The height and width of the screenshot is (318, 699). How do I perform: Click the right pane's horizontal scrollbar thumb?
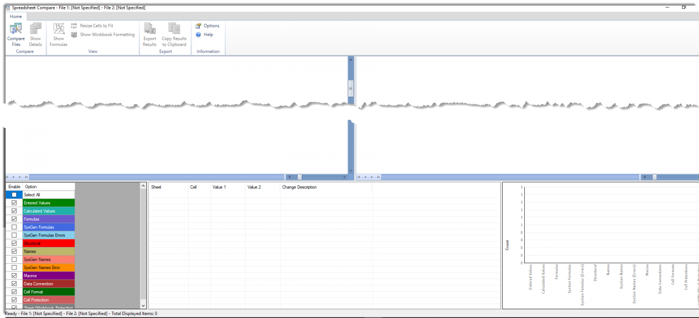pyautogui.click(x=654, y=177)
